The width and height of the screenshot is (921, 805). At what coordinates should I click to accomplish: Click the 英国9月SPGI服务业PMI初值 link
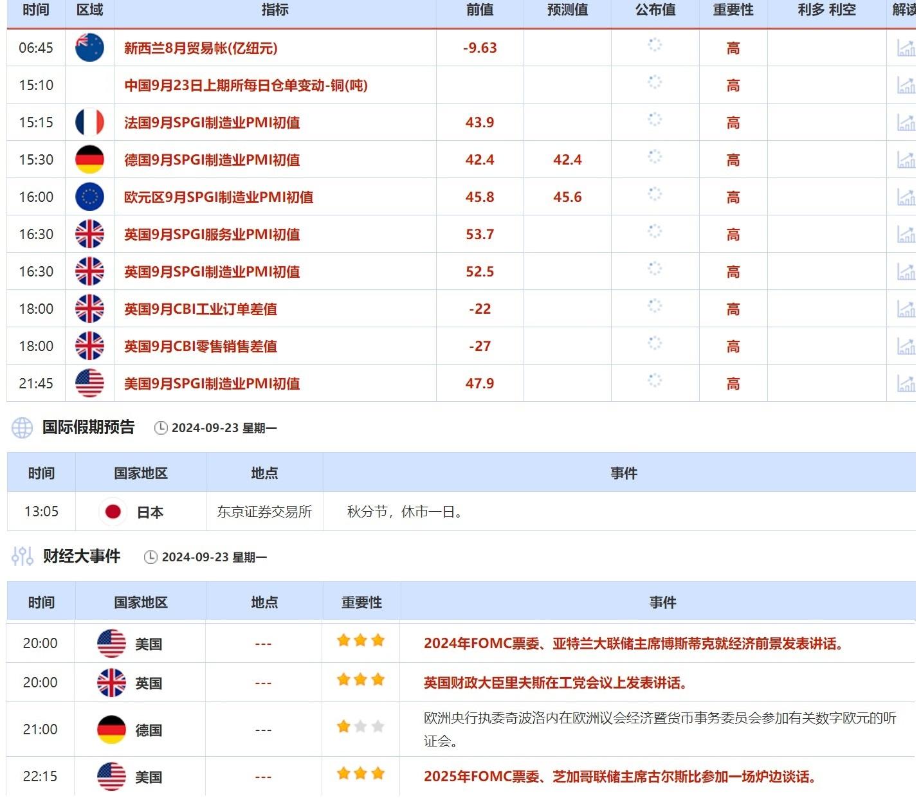click(x=212, y=234)
